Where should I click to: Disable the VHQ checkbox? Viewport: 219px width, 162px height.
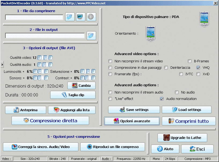[198, 68]
